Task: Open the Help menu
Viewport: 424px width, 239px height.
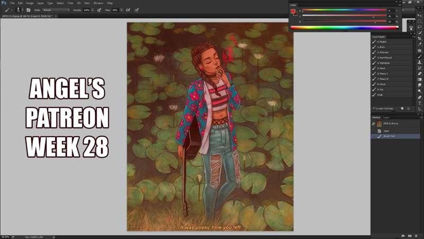Action: click(110, 3)
